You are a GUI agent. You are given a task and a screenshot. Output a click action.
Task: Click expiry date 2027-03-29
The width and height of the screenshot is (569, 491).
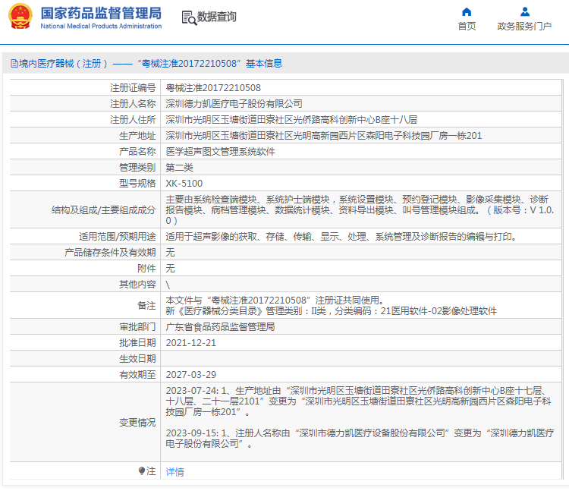191,375
